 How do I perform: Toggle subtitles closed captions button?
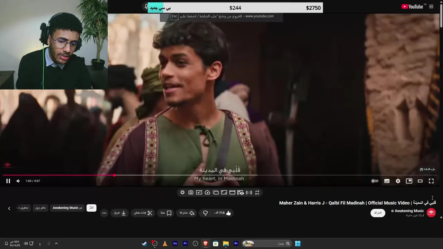coord(387,181)
